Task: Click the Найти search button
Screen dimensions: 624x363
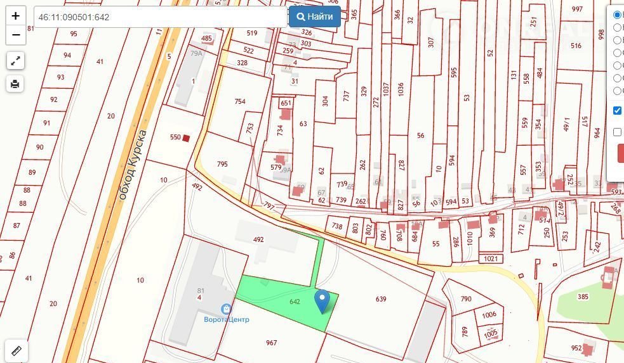Action: coord(314,16)
